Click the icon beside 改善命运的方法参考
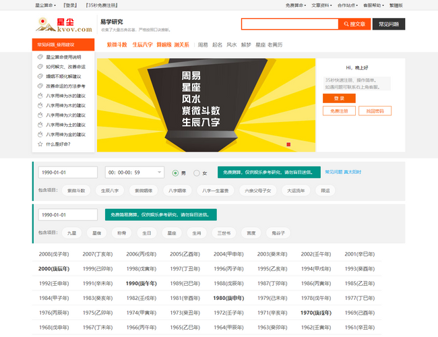438x337 pixels. [x=41, y=86]
